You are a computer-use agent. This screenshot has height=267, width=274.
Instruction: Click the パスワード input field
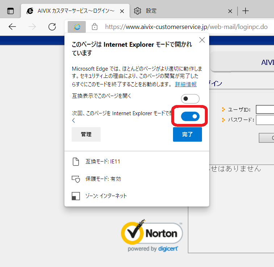click(x=265, y=120)
